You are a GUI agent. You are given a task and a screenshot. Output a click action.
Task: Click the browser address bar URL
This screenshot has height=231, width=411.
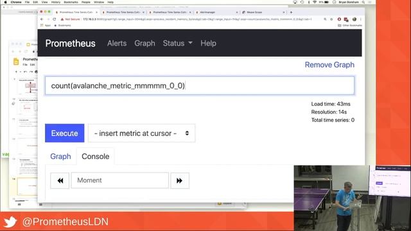tap(197, 19)
